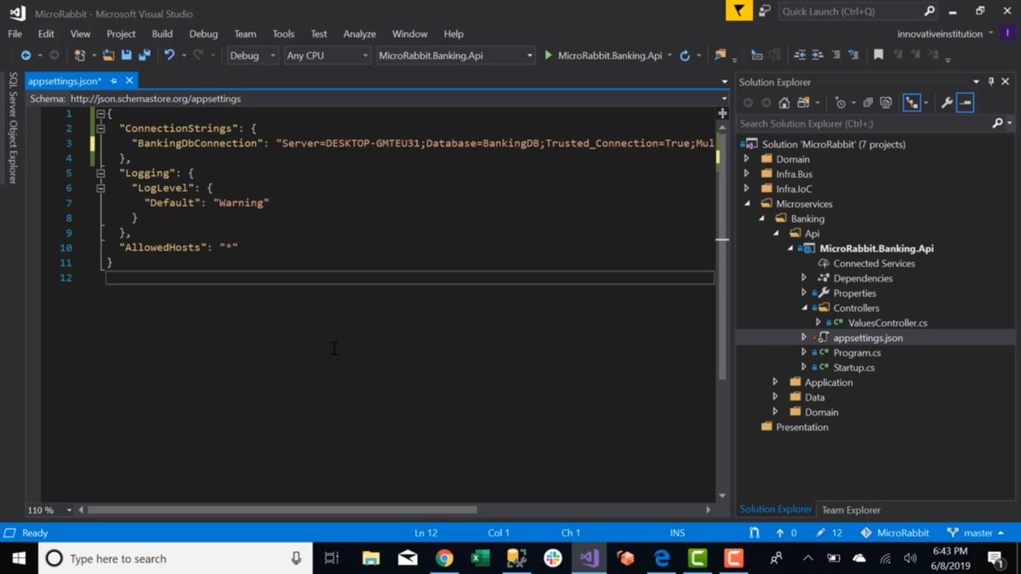The width and height of the screenshot is (1021, 574).
Task: Click Pending Changes Filter icon in Solution Explorer
Action: (x=841, y=103)
